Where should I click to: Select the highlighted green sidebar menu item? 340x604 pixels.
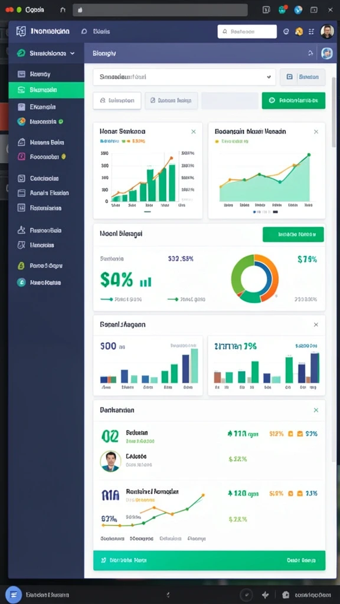46,90
